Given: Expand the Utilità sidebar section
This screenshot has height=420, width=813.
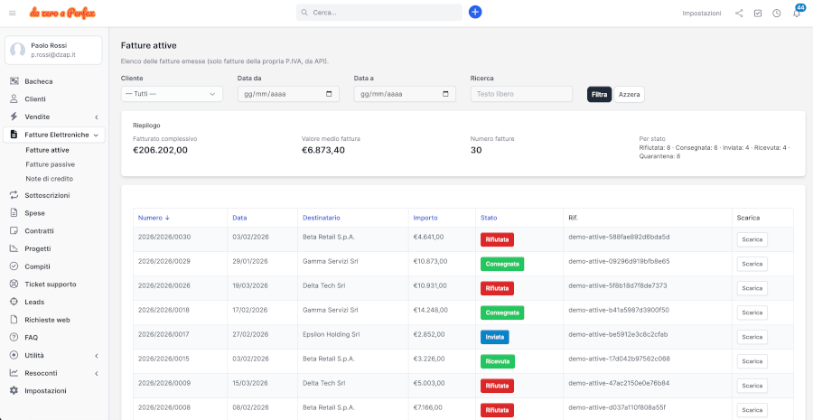Looking at the screenshot, I should [54, 355].
